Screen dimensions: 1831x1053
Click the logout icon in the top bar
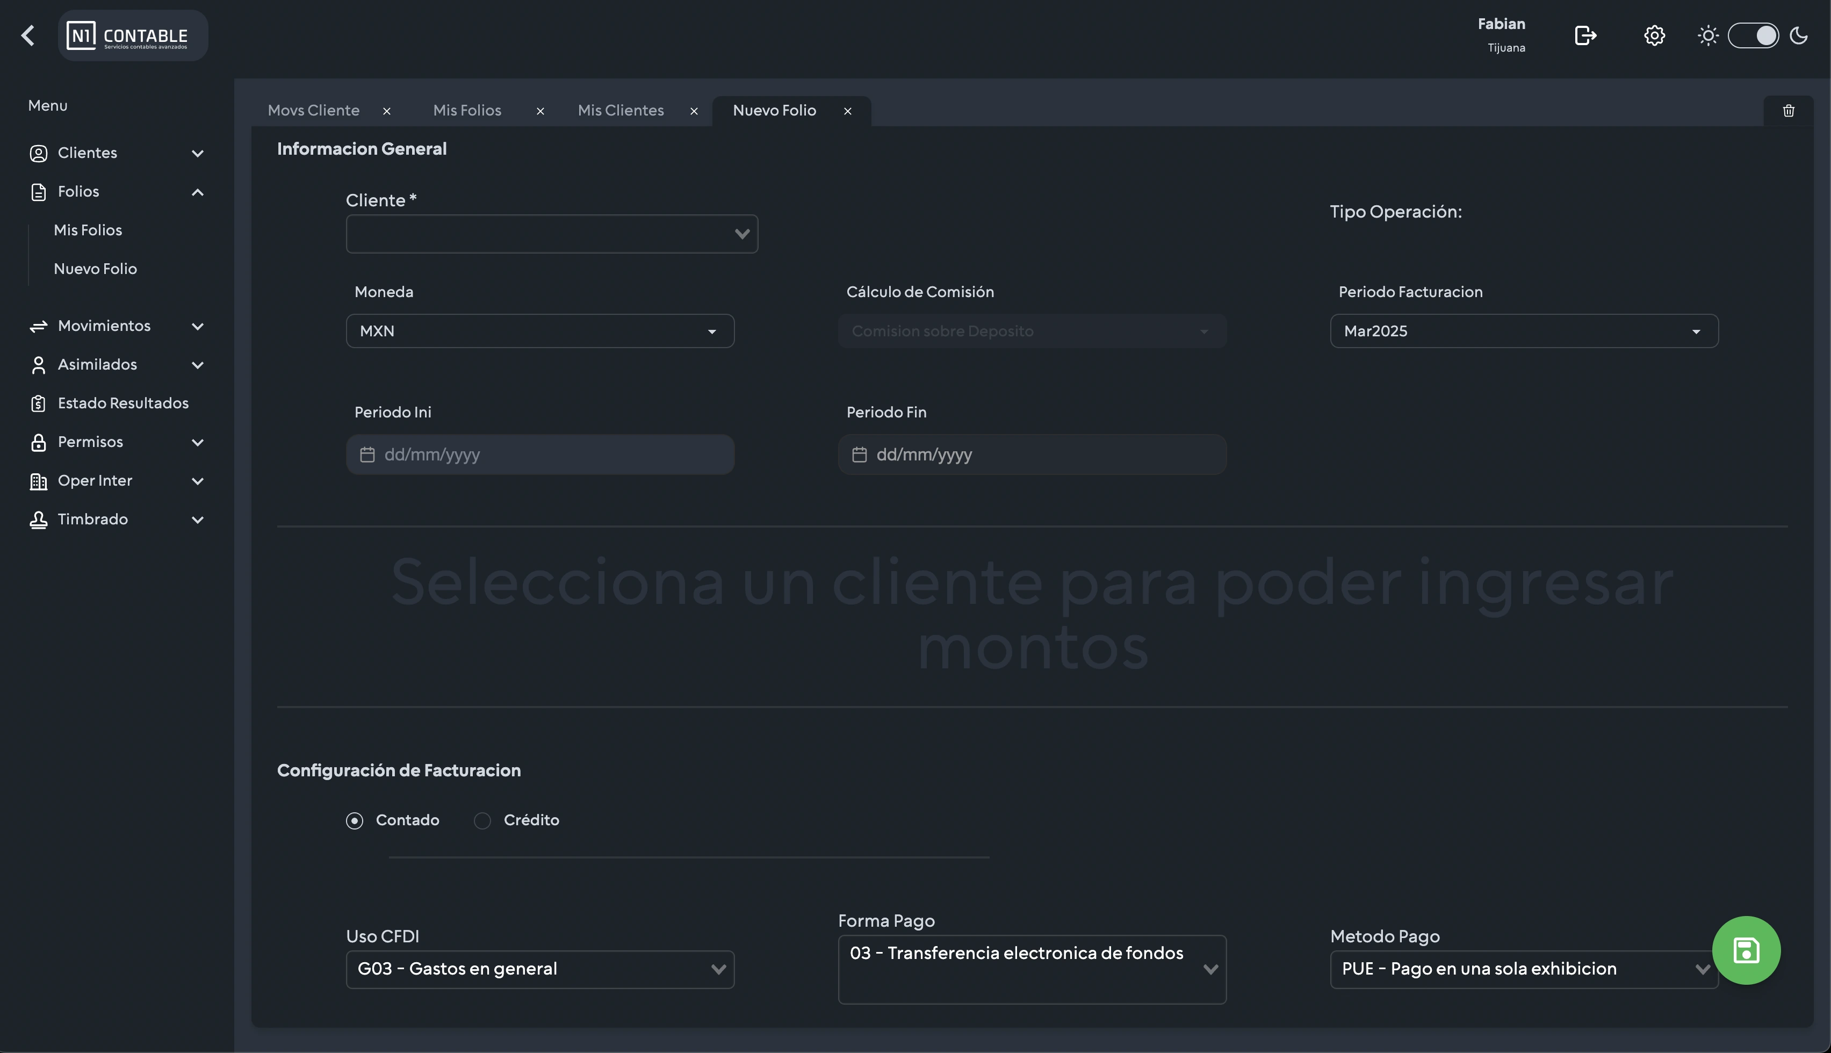(1585, 35)
